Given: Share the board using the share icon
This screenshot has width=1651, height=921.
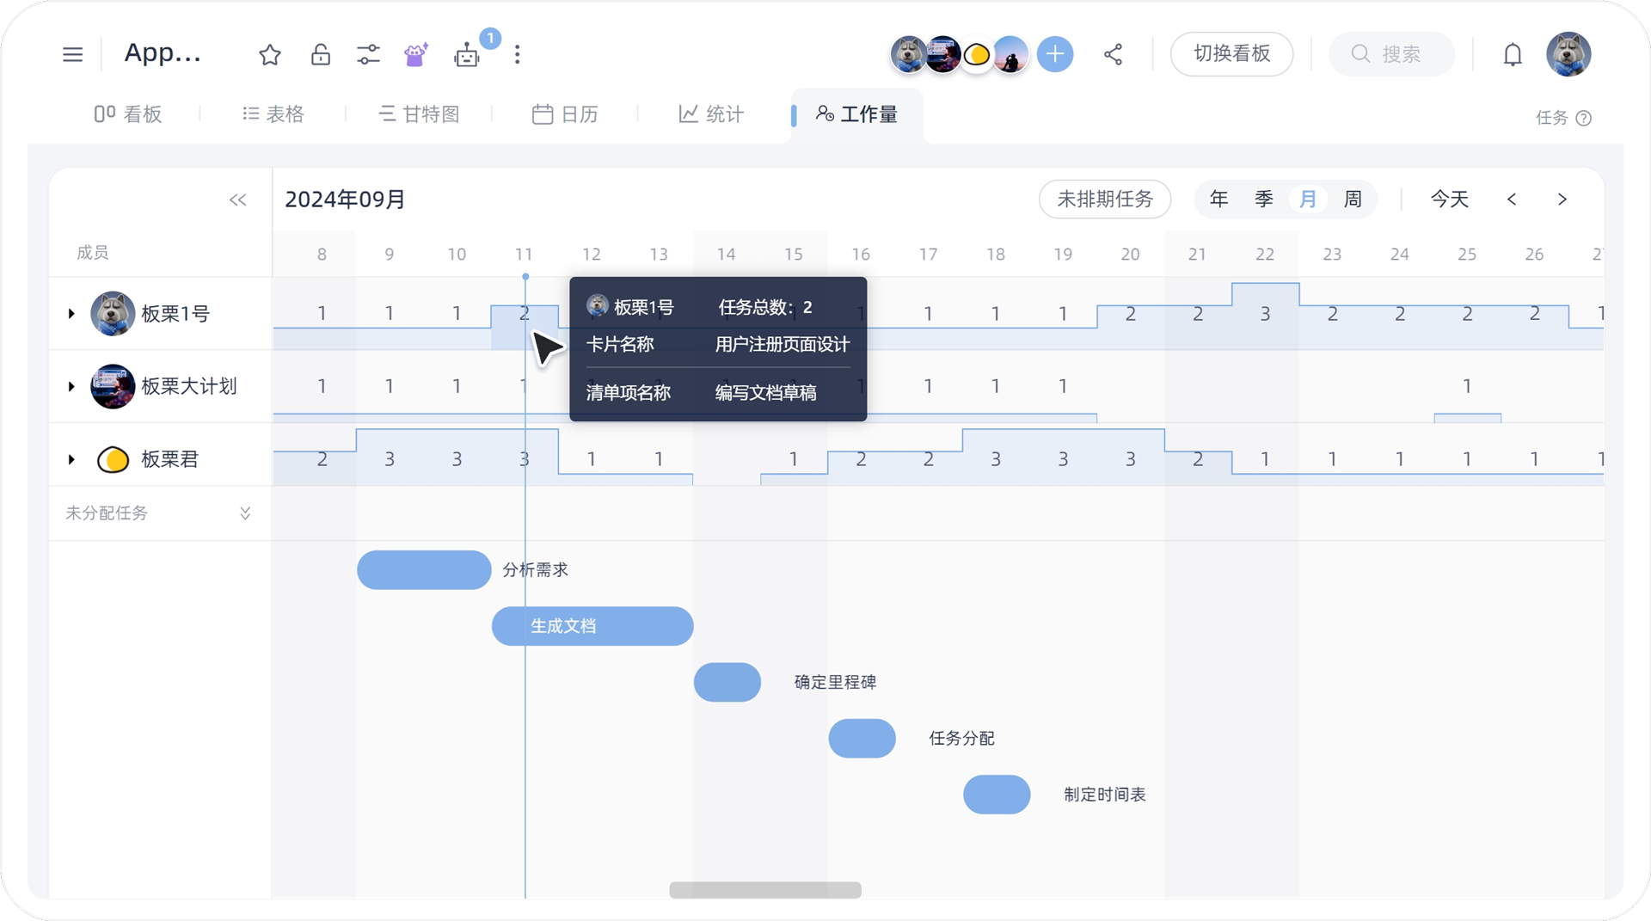Looking at the screenshot, I should 1114,54.
